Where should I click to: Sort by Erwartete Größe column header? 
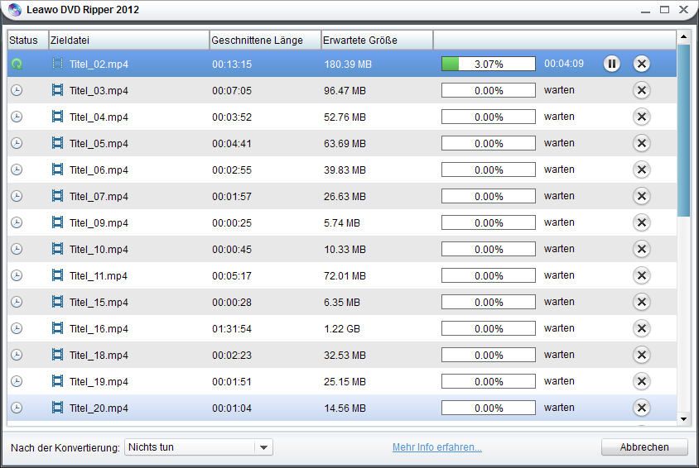(x=377, y=40)
